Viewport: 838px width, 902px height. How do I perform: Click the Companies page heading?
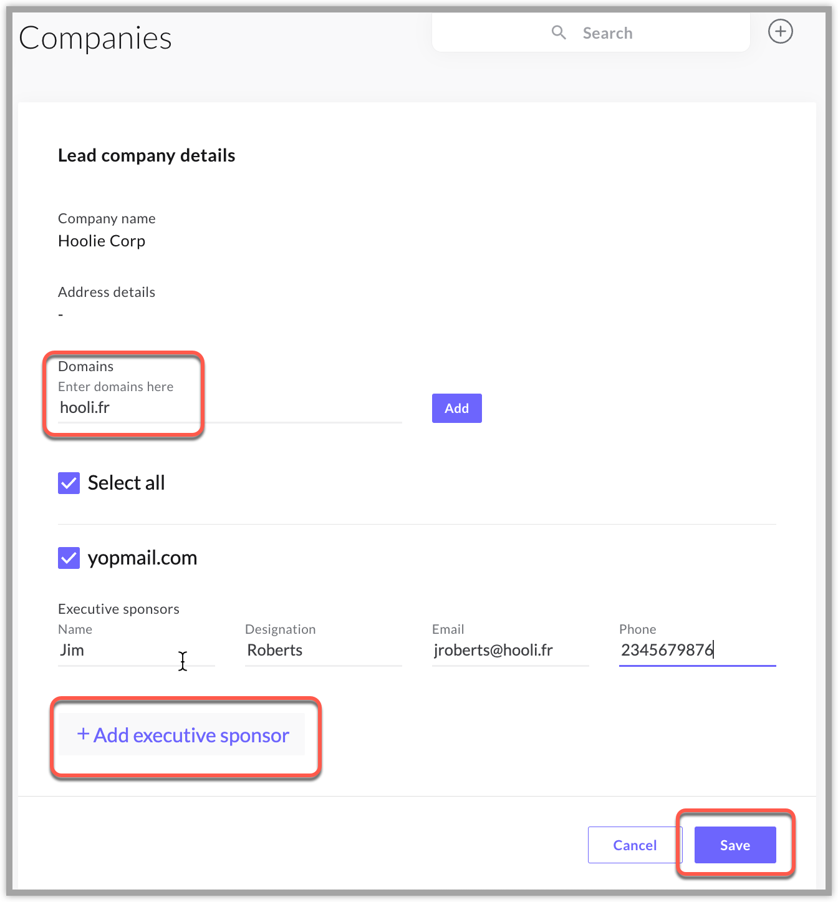(x=95, y=39)
